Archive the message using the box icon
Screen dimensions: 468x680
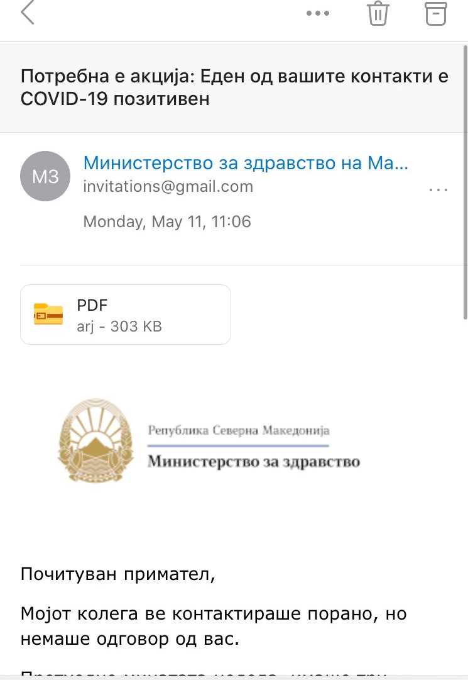(x=435, y=13)
